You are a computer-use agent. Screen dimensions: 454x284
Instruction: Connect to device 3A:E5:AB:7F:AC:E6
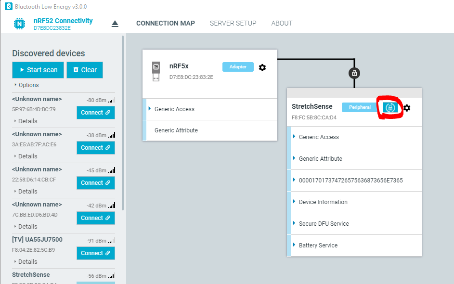[95, 148]
